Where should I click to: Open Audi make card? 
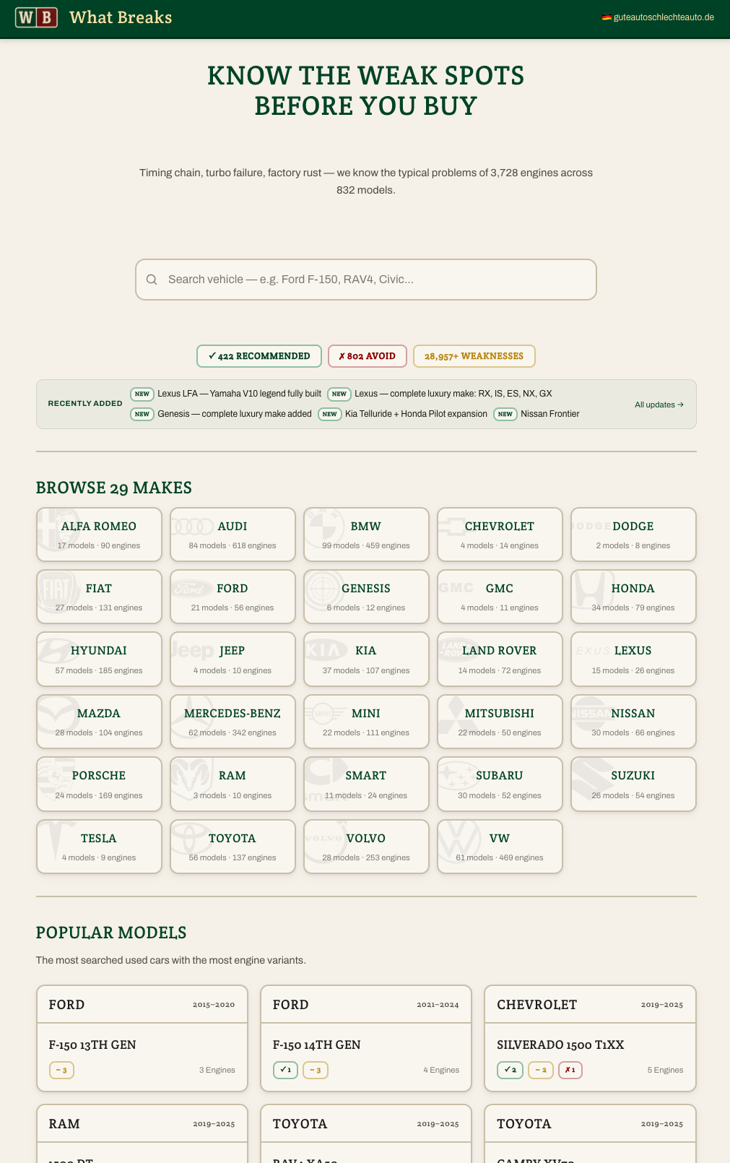233,535
